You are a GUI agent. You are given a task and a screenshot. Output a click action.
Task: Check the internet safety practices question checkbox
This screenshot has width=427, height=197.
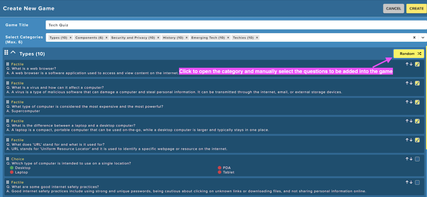coord(417,183)
